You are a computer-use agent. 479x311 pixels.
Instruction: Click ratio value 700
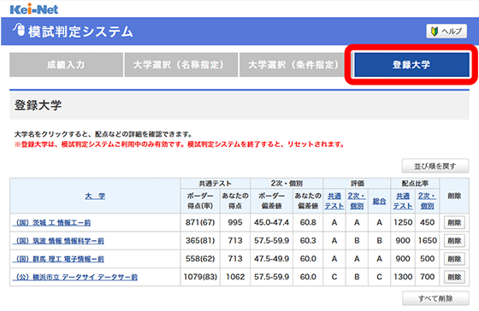pos(427,277)
